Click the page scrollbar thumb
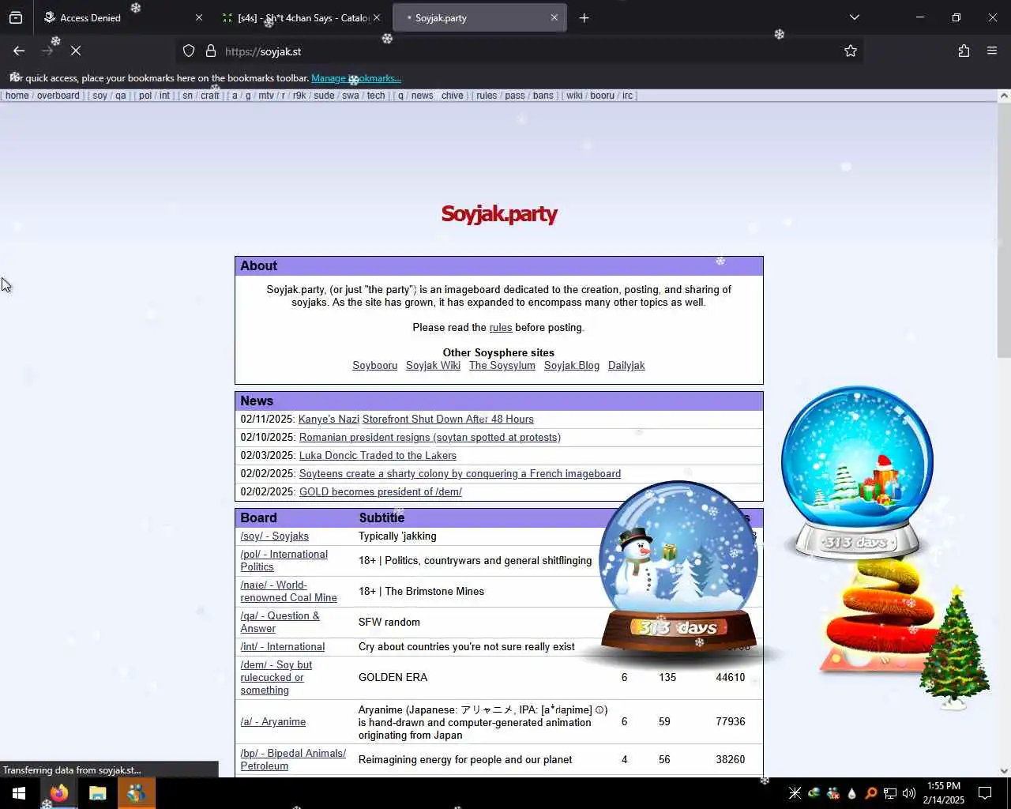The image size is (1011, 809). pos(1004,229)
